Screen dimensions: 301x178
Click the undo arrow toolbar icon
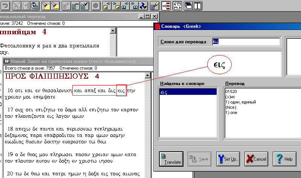click(x=5, y=6)
